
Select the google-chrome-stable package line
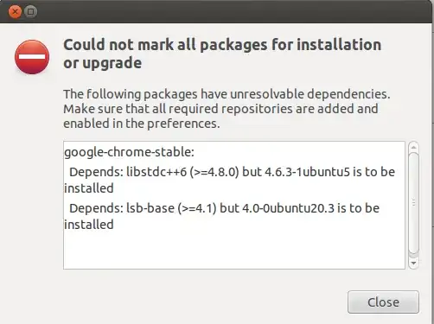click(129, 152)
